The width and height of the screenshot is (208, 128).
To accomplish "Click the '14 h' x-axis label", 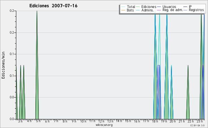I will click(119, 121).
